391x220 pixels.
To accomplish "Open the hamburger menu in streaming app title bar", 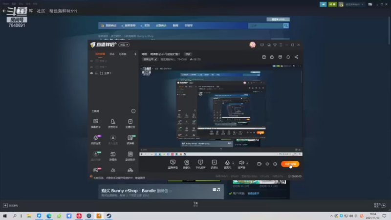I will point(281,45).
